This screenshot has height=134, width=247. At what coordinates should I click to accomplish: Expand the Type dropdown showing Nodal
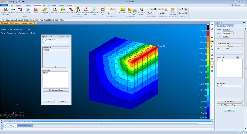226,36
